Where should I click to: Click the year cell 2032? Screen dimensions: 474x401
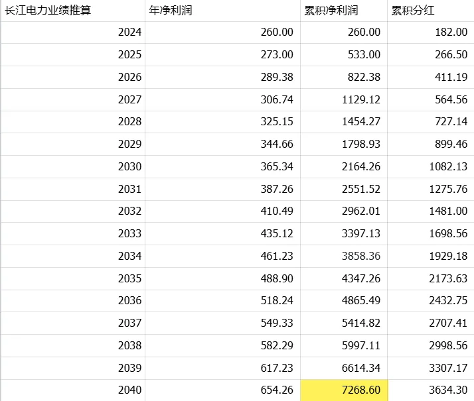[73, 211]
